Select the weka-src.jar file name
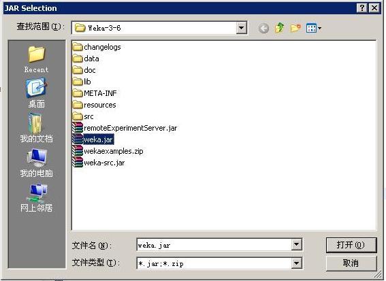 tap(104, 163)
